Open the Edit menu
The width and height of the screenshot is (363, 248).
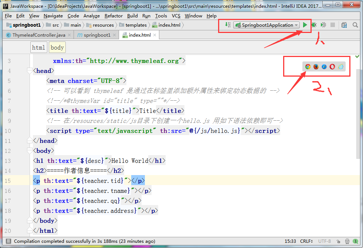tap(20, 16)
